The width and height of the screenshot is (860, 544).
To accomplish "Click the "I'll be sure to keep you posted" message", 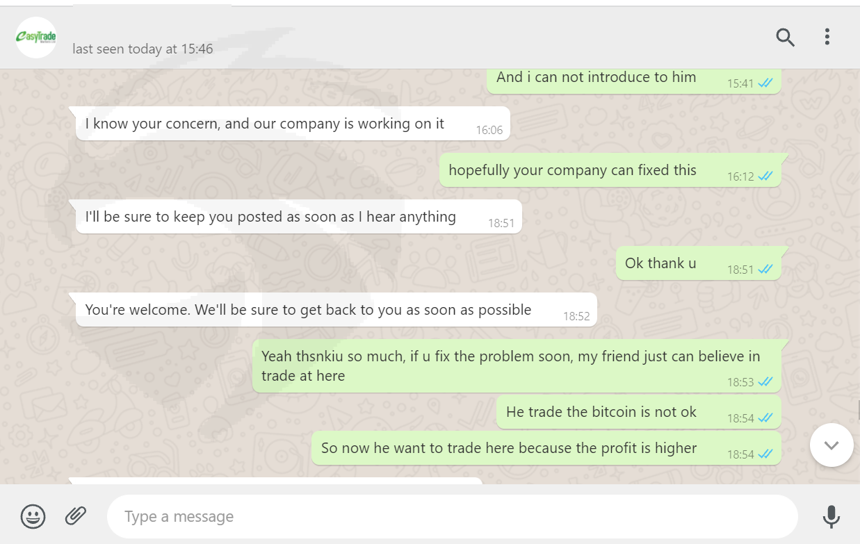I will (x=270, y=217).
